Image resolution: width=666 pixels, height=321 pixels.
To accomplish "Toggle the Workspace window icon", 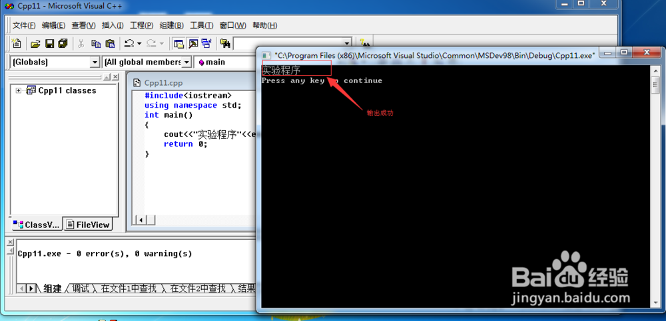I will click(178, 43).
